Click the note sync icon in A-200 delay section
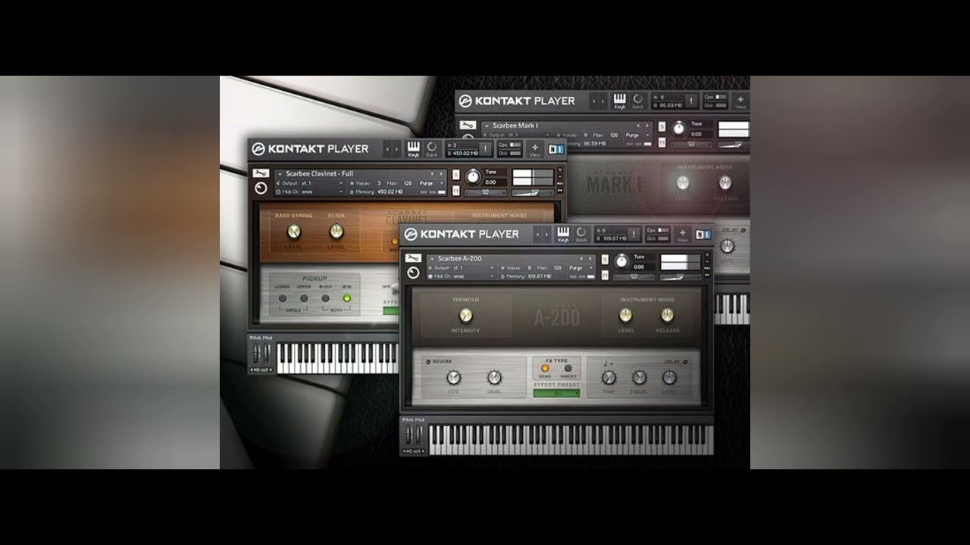Screen dimensions: 970x545 (x=606, y=362)
